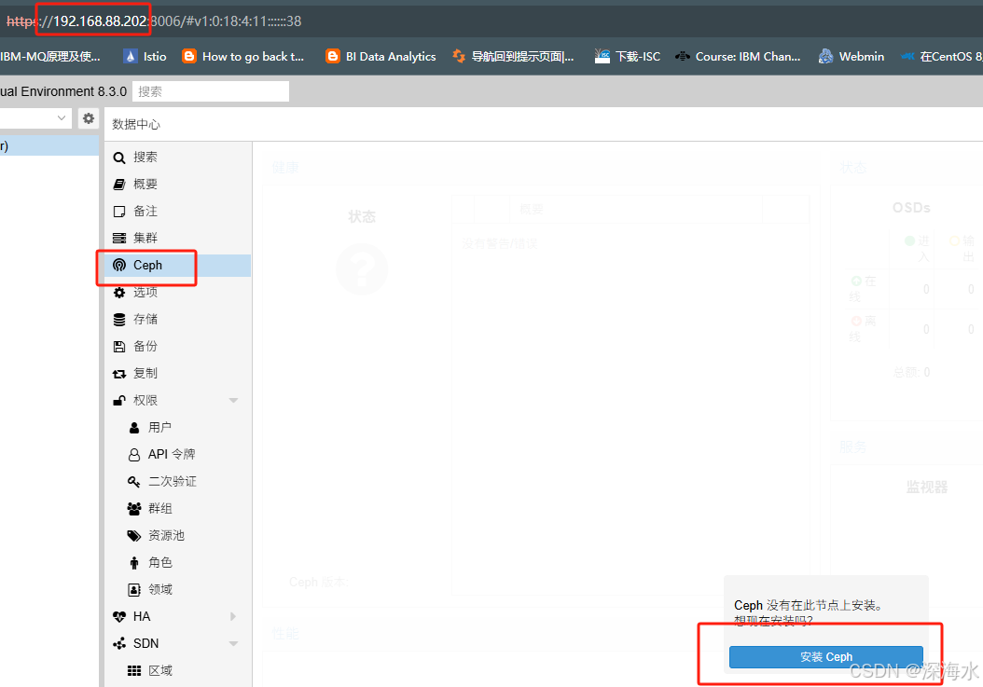The width and height of the screenshot is (983, 687).
Task: Open the 备注 notes menu item
Action: click(178, 212)
